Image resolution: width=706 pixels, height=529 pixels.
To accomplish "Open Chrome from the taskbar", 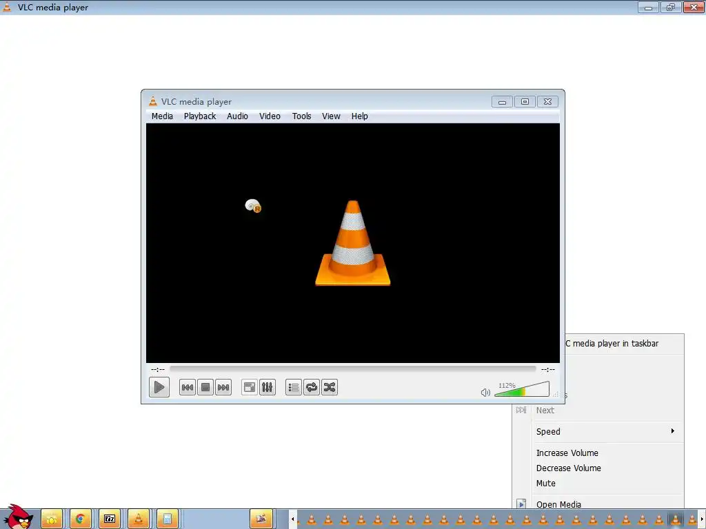I will click(80, 519).
